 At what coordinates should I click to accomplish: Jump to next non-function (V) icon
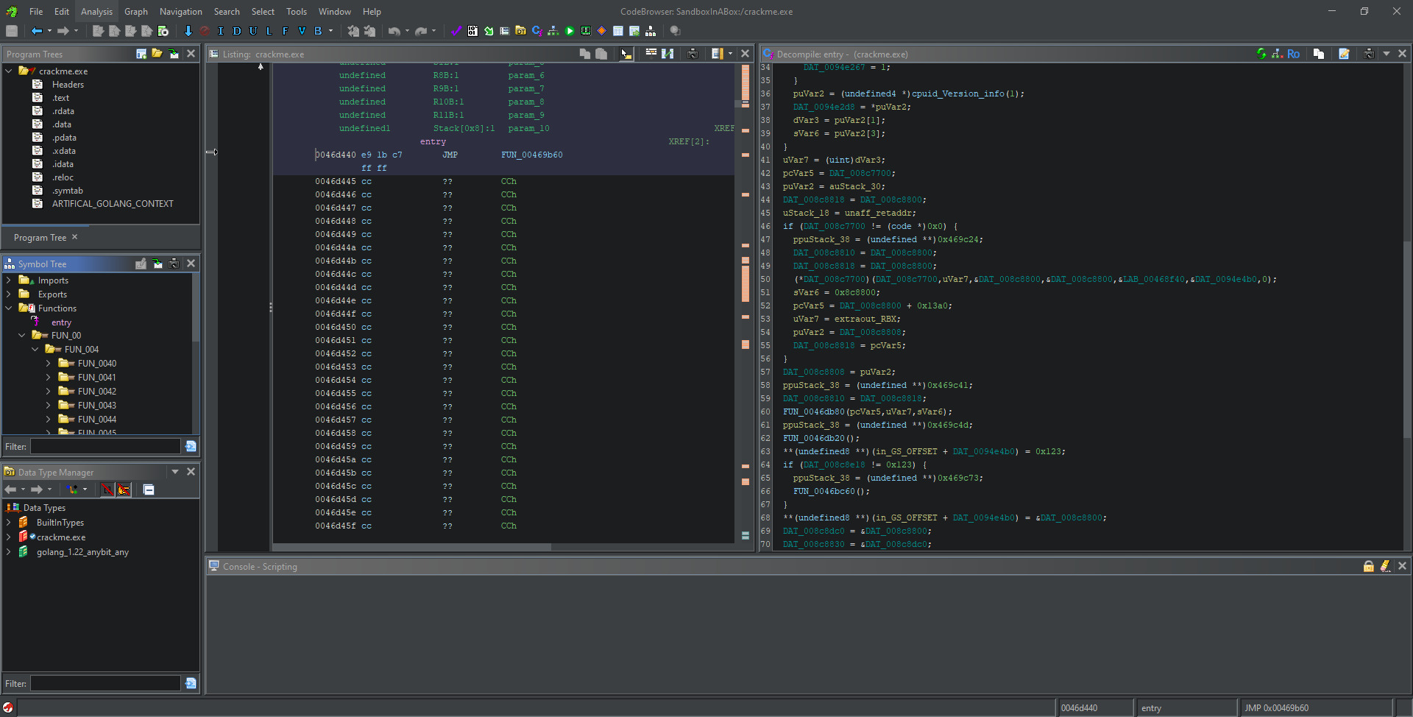[x=302, y=31]
